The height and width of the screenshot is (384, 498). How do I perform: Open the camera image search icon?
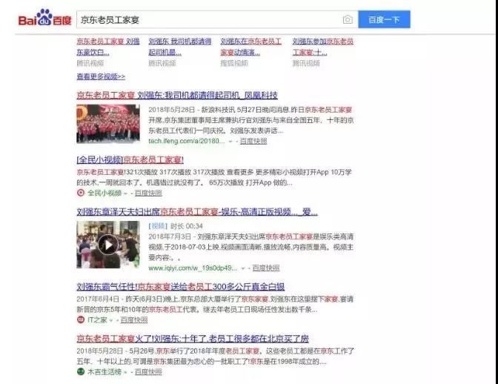point(348,20)
